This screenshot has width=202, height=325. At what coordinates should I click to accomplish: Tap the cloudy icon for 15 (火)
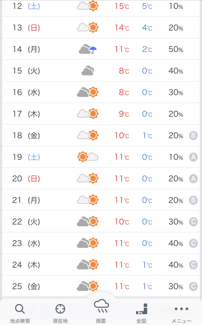point(88,71)
